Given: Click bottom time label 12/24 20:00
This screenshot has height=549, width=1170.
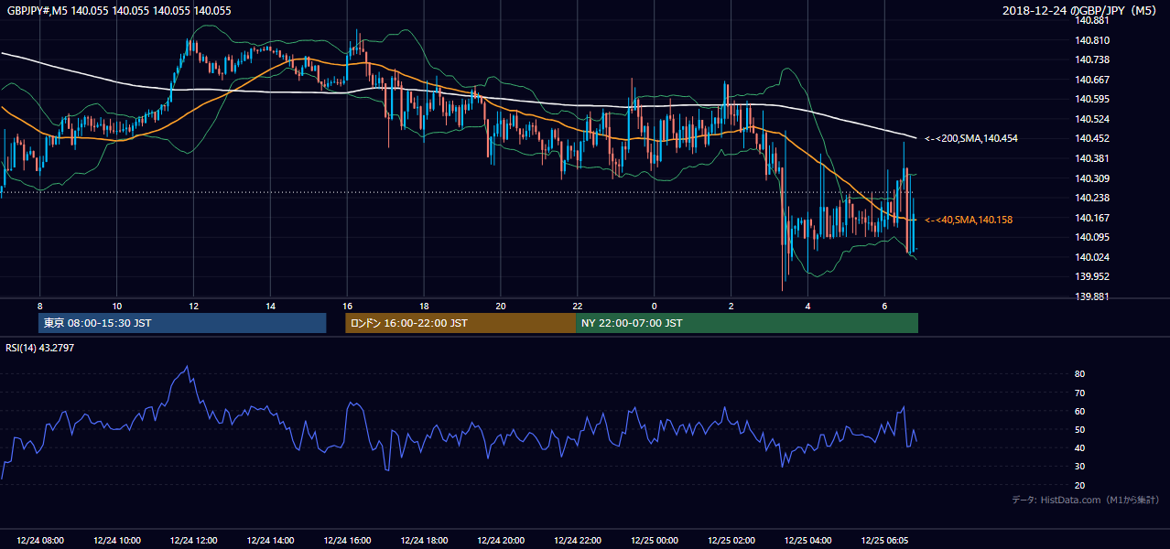Looking at the screenshot, I should pyautogui.click(x=501, y=541).
